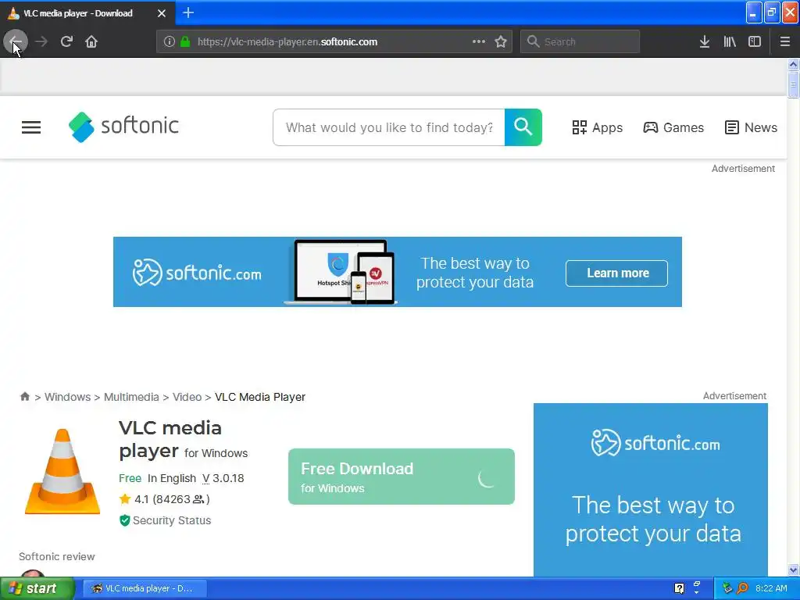Open a new browser tab
The height and width of the screenshot is (600, 800).
[x=188, y=12]
